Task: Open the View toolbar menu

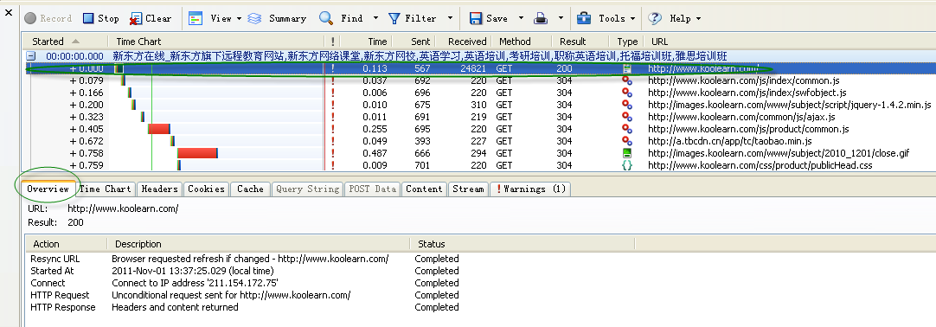Action: (x=215, y=18)
